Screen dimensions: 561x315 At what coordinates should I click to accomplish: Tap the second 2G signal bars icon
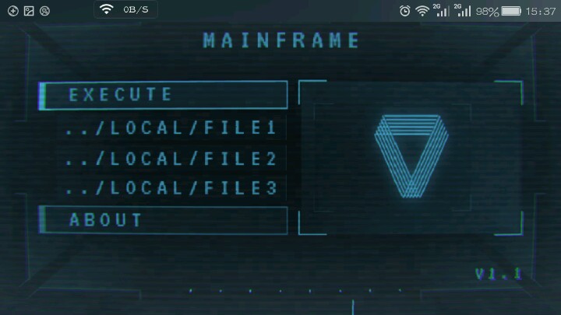pos(462,10)
